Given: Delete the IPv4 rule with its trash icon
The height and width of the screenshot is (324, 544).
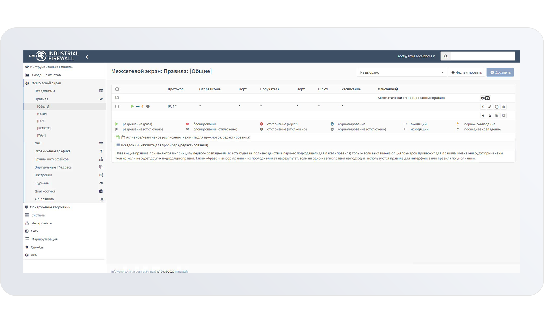Looking at the screenshot, I should tap(503, 107).
